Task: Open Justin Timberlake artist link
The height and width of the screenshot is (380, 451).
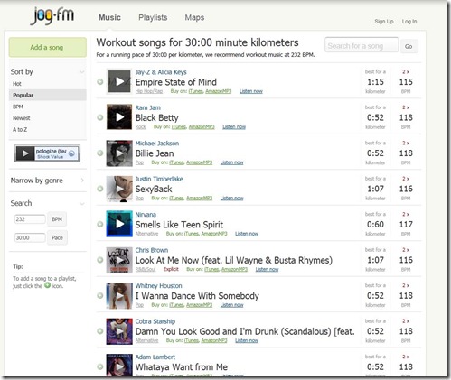Action: 159,179
